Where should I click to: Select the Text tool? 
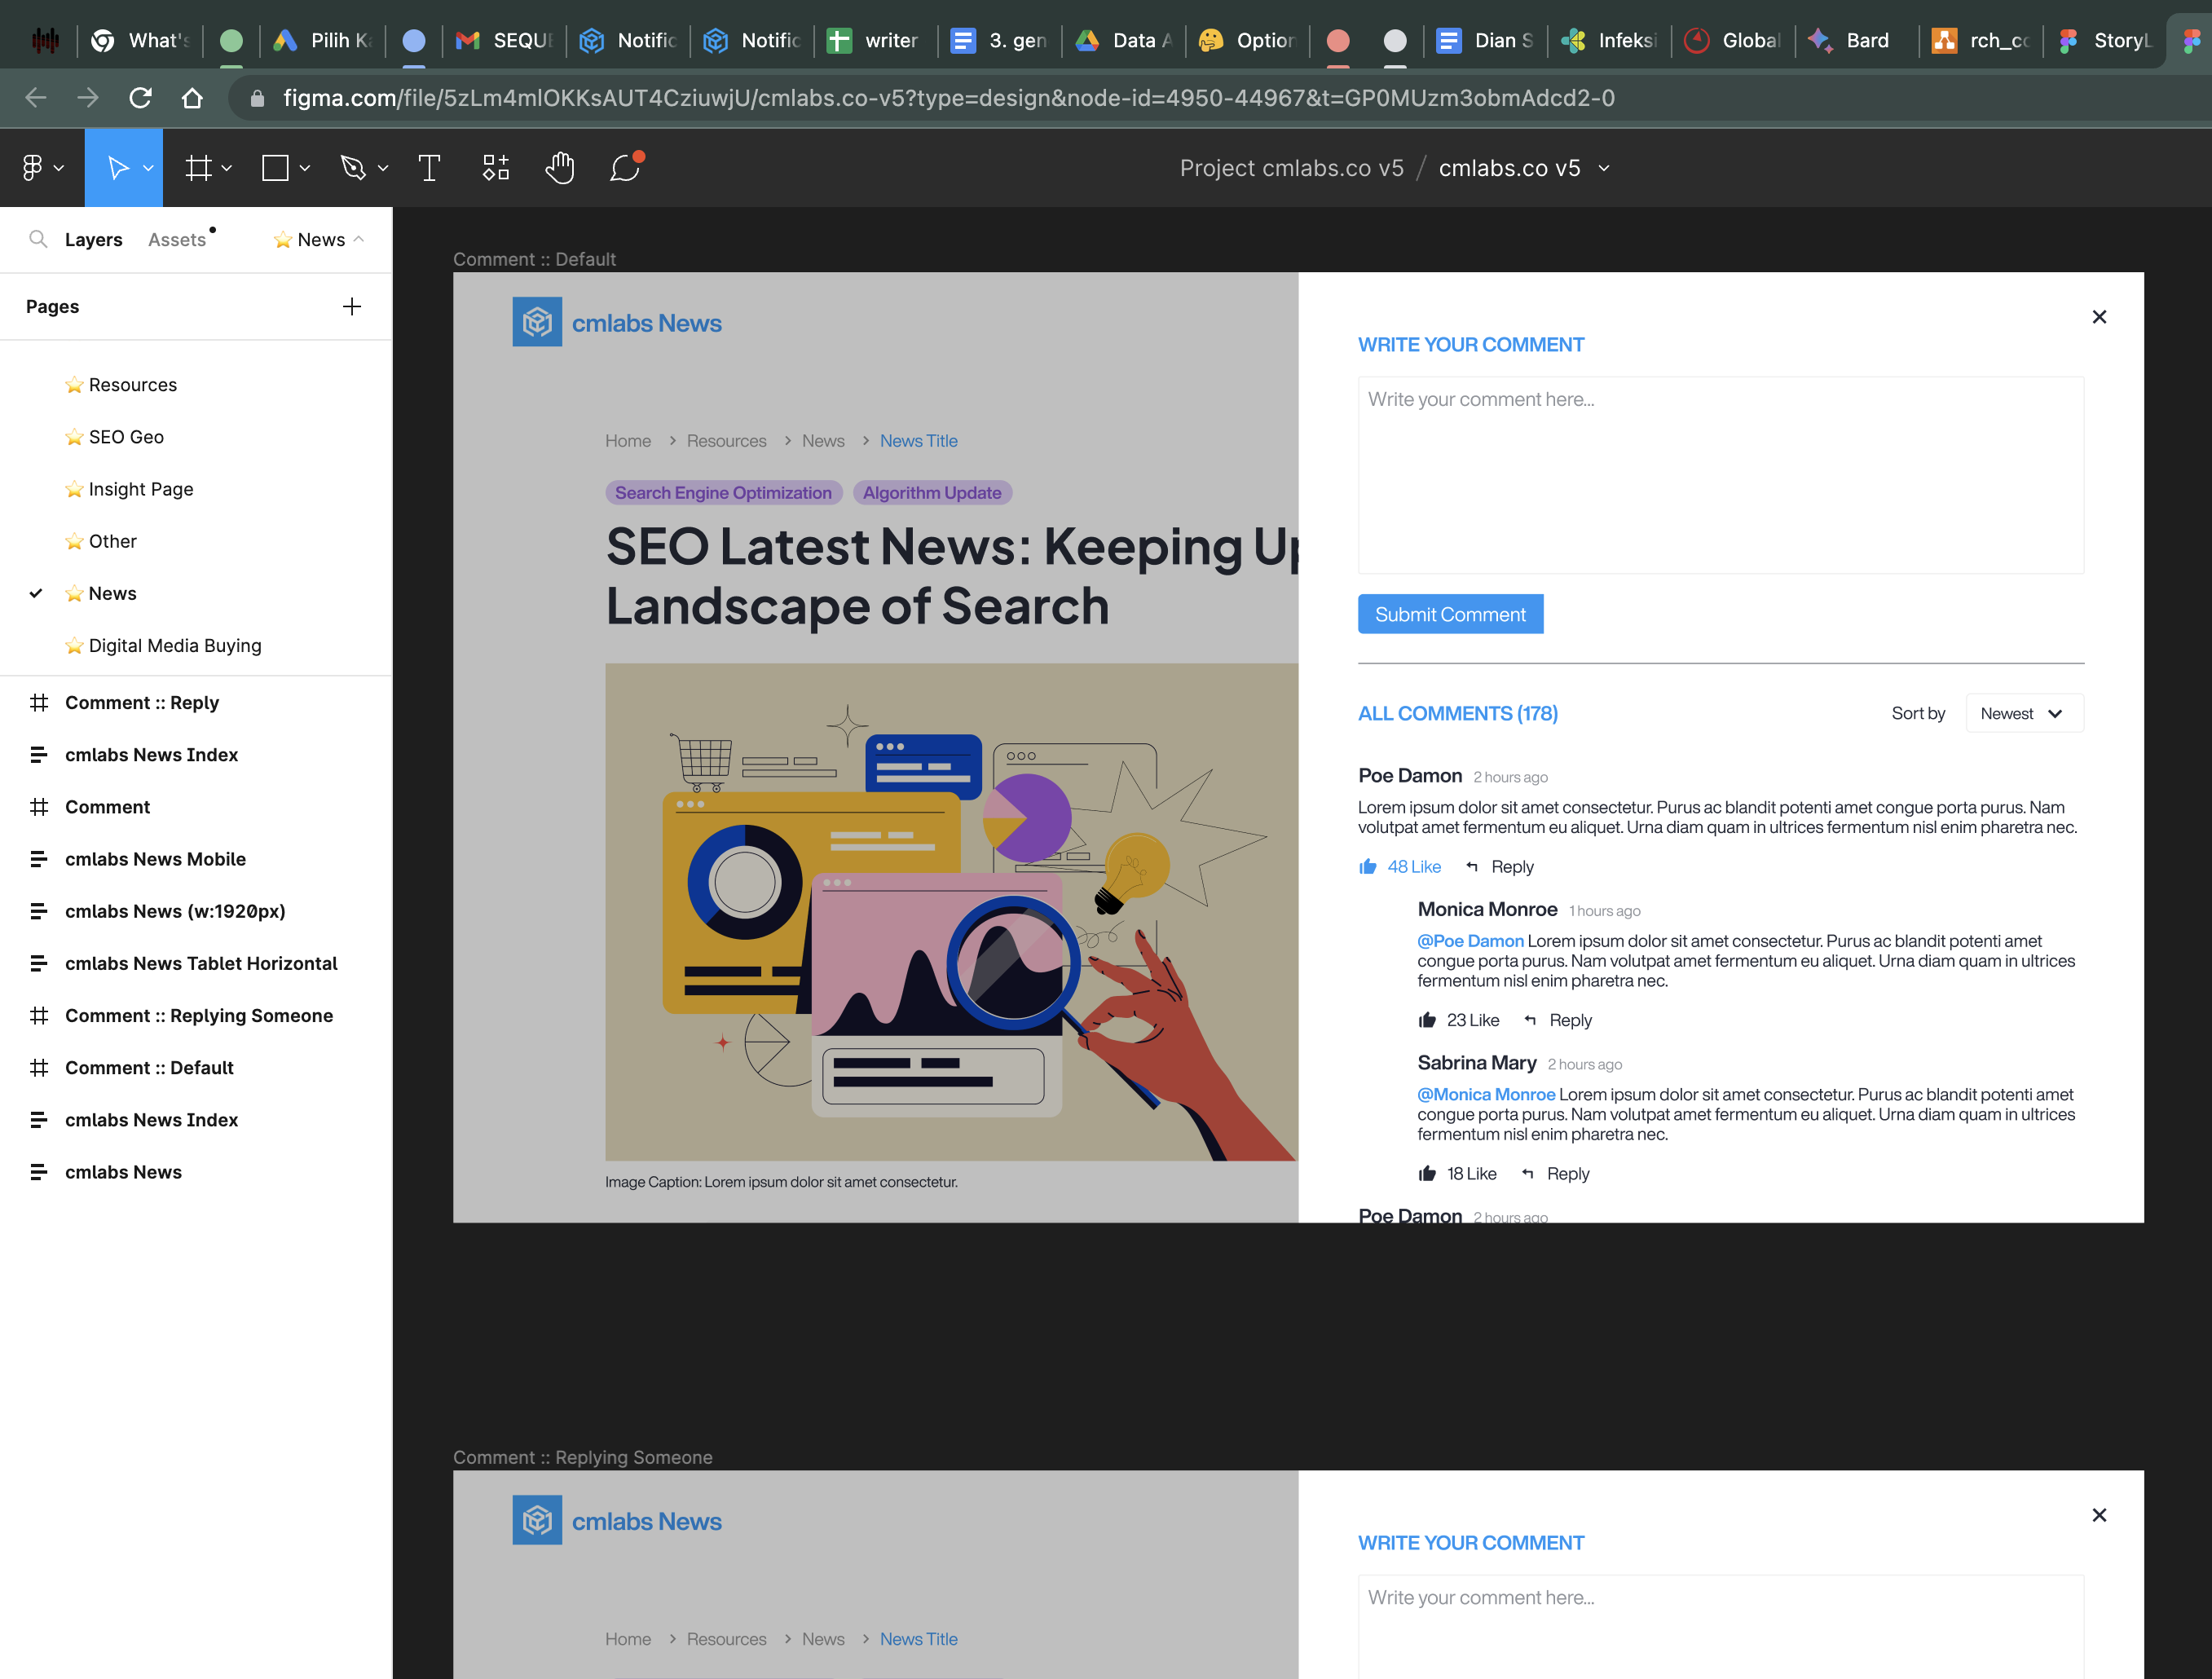click(429, 168)
